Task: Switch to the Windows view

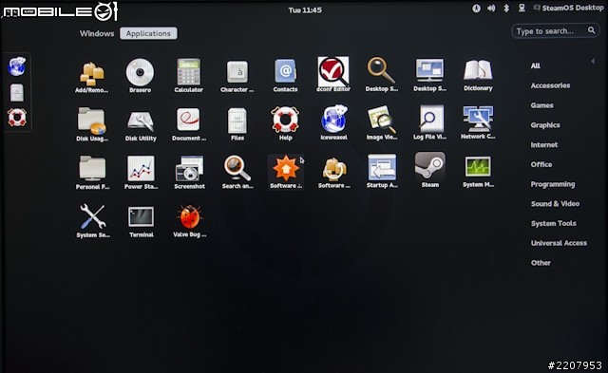Action: pos(97,33)
